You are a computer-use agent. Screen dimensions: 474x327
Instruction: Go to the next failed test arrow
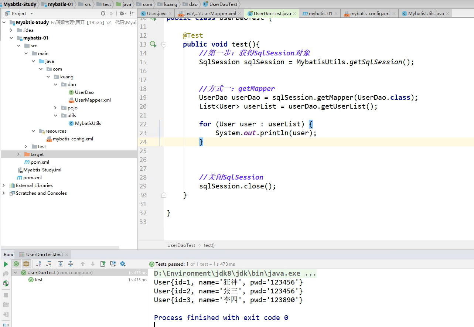93,264
